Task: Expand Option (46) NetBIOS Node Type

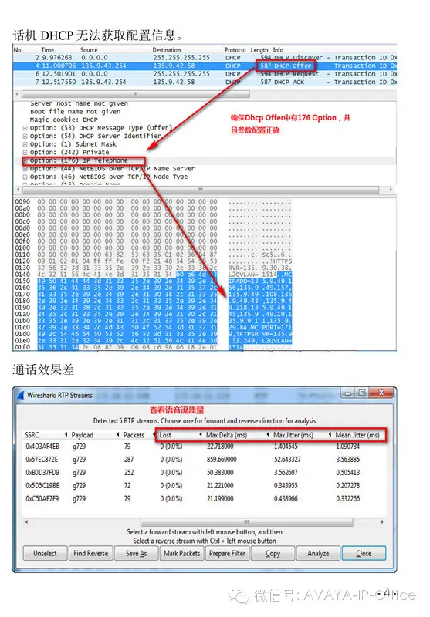Action: [x=25, y=177]
